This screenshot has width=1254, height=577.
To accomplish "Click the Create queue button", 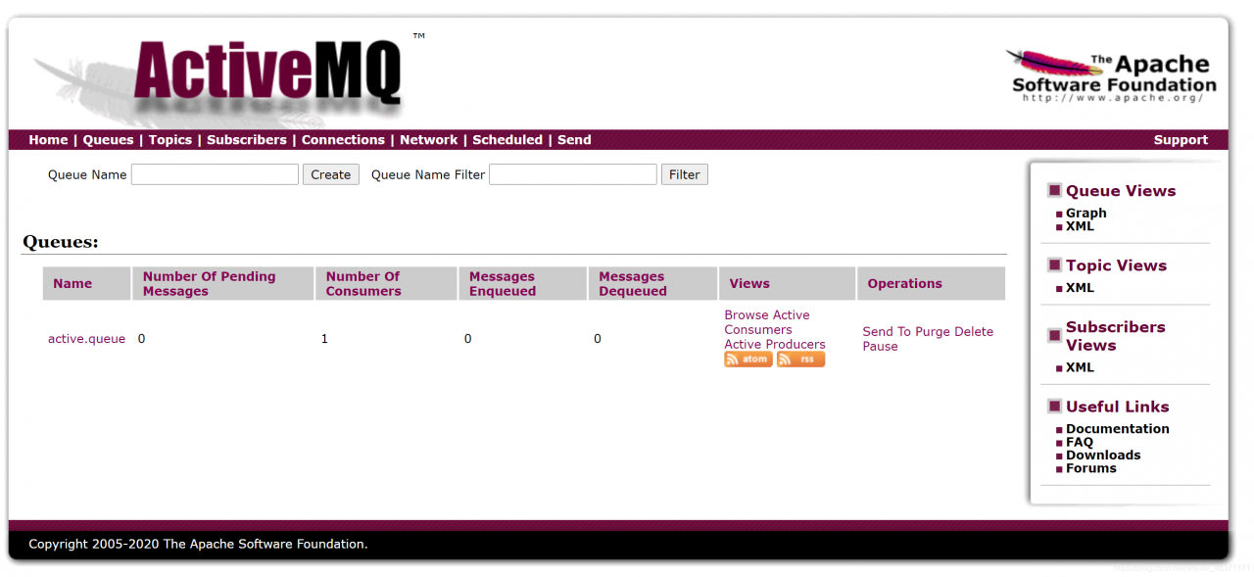I will click(331, 174).
